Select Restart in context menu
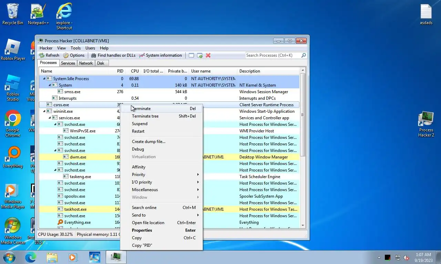 click(161, 131)
